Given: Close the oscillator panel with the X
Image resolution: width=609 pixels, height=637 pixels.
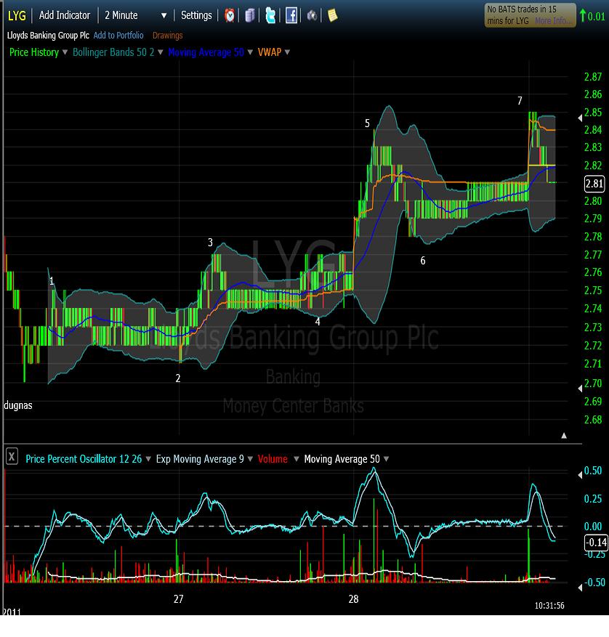Looking at the screenshot, I should pos(12,457).
